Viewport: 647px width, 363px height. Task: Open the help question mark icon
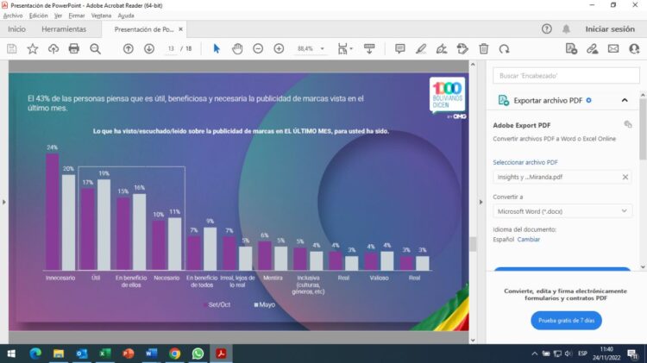tap(547, 28)
